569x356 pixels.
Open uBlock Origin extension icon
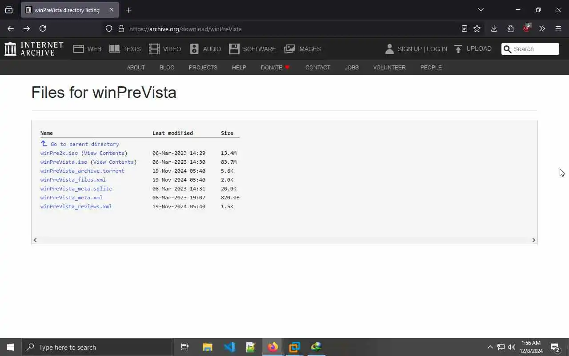(x=527, y=28)
